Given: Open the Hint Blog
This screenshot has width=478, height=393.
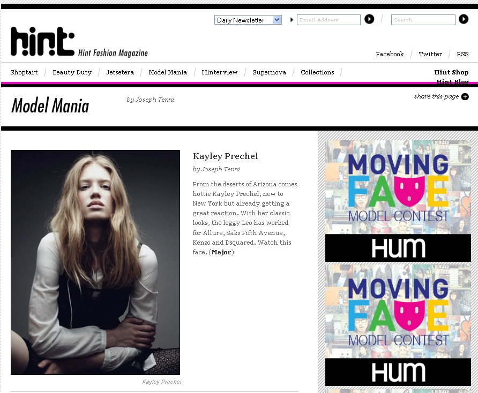Looking at the screenshot, I should click(452, 82).
